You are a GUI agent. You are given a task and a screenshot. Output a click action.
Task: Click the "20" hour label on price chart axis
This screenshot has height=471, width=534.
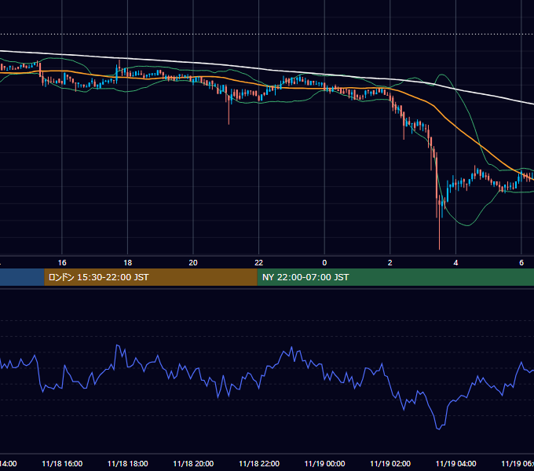point(193,263)
